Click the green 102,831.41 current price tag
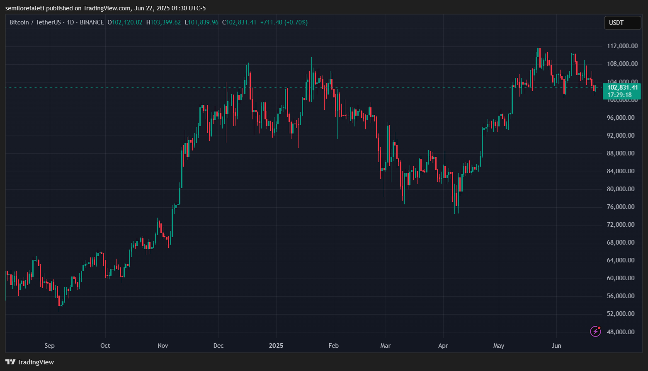This screenshot has width=648, height=371. (x=622, y=87)
